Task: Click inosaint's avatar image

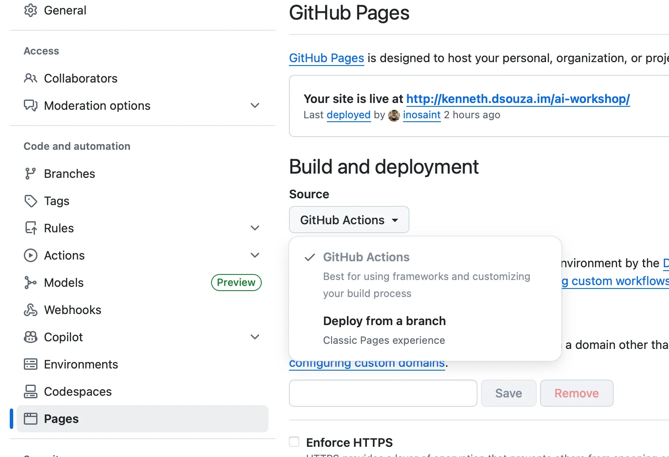Action: (394, 115)
